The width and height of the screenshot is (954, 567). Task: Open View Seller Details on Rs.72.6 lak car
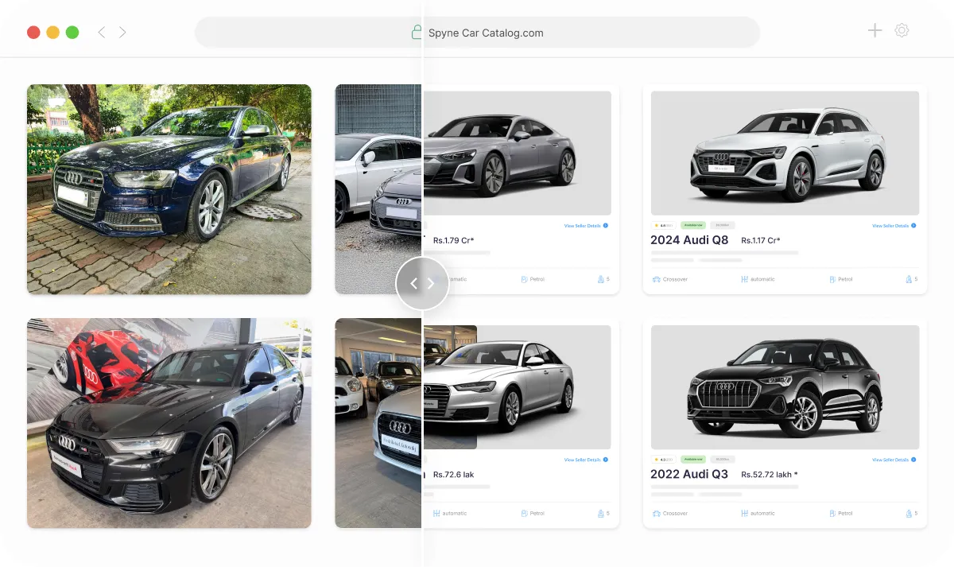(x=586, y=460)
